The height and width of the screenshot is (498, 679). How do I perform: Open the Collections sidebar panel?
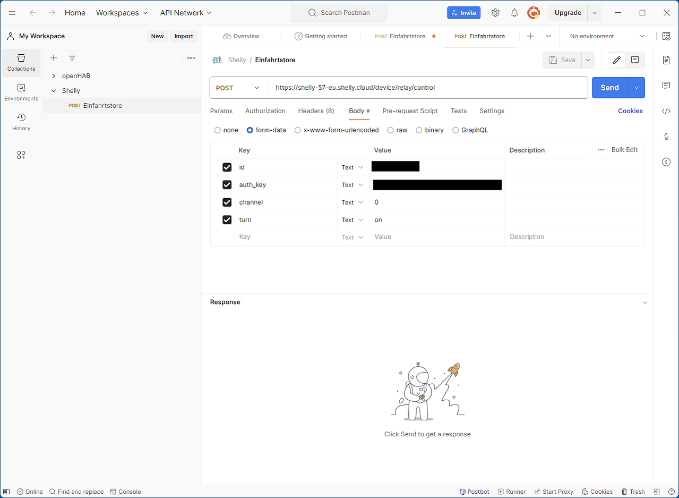21,63
